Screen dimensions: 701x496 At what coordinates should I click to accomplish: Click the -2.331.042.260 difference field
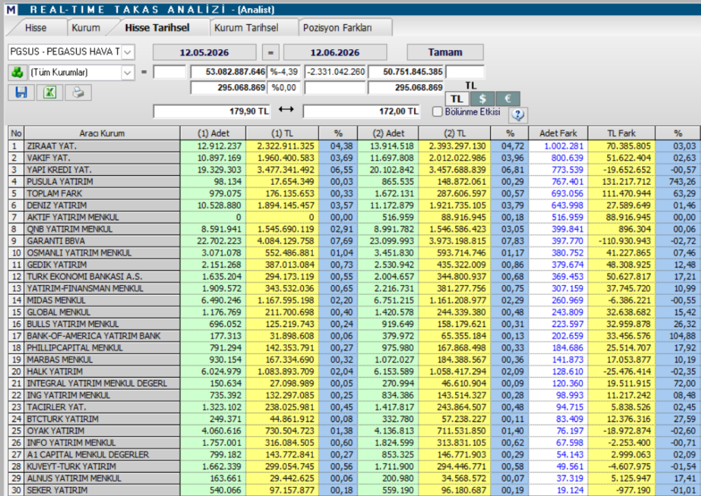point(335,72)
